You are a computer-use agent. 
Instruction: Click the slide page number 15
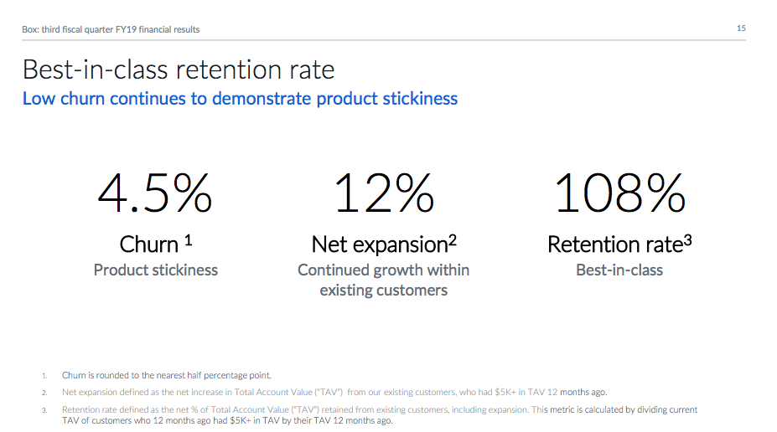[741, 28]
